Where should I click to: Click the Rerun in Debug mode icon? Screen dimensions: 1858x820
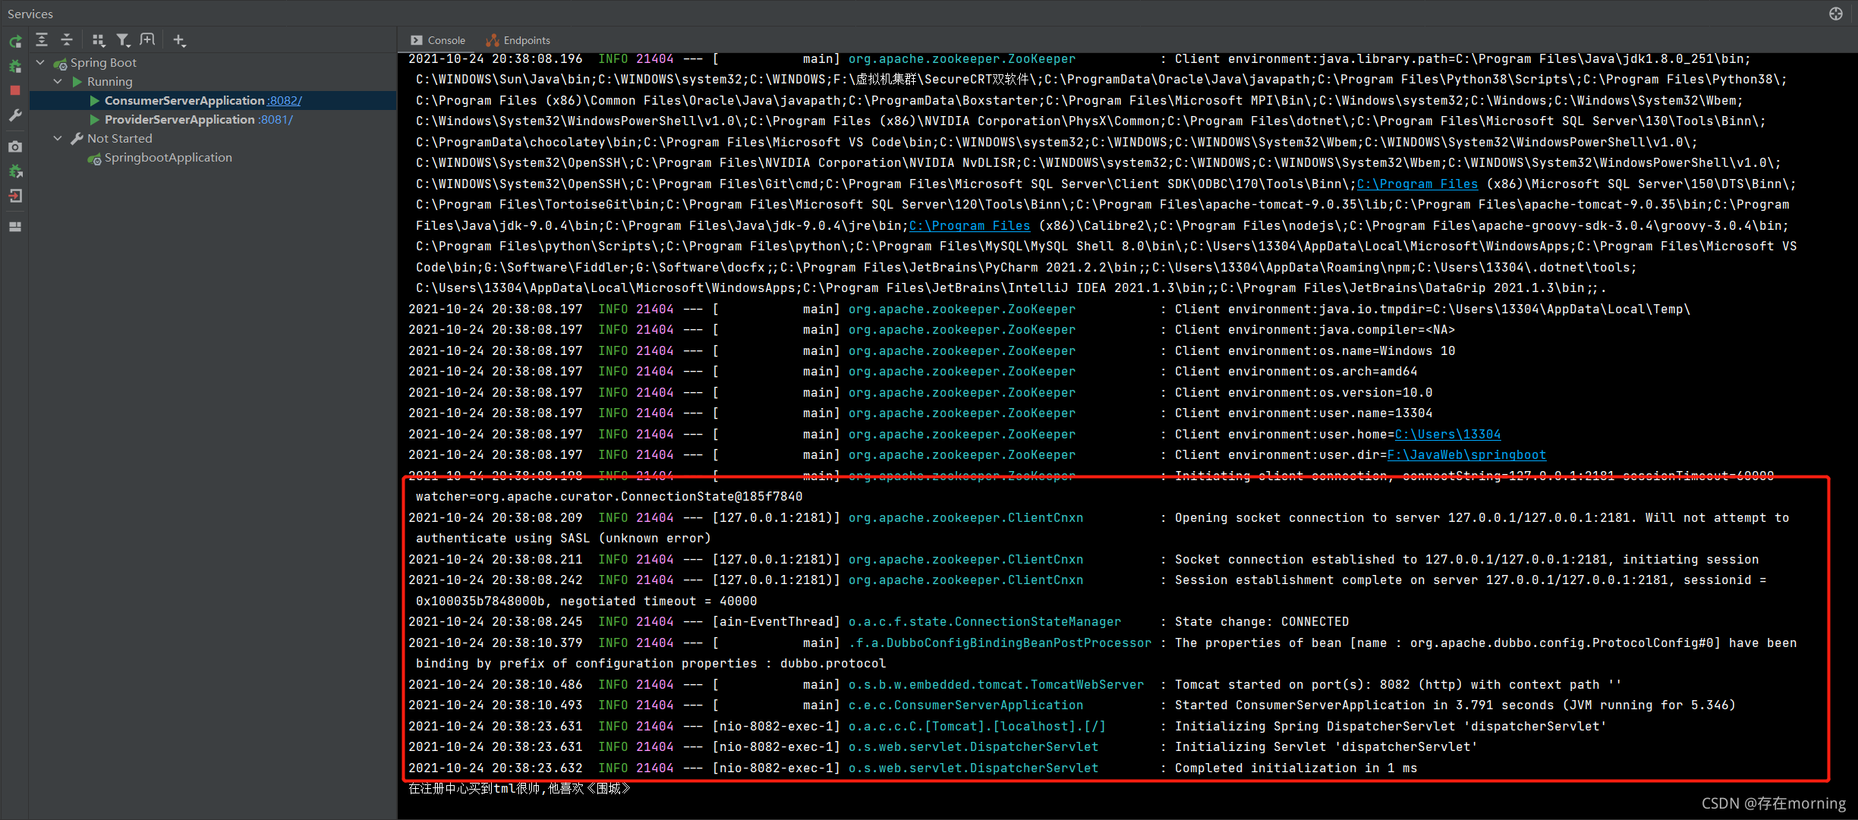pyautogui.click(x=15, y=67)
